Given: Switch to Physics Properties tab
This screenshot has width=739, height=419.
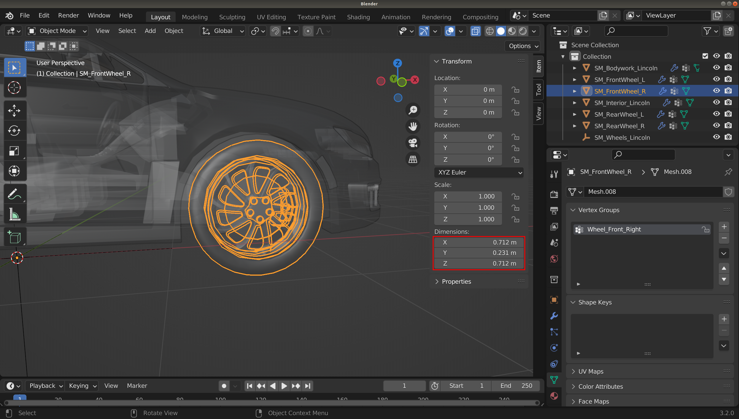Looking at the screenshot, I should pyautogui.click(x=554, y=348).
